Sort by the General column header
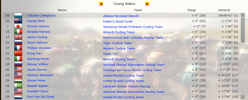Image resolution: width=248 pixels, height=100 pixels. tap(224, 10)
